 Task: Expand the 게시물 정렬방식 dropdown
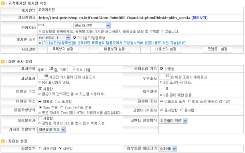pyautogui.click(x=52, y=130)
